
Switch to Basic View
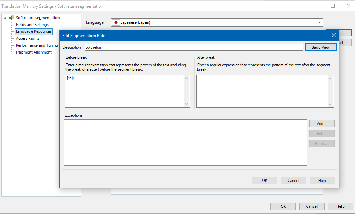(x=321, y=47)
